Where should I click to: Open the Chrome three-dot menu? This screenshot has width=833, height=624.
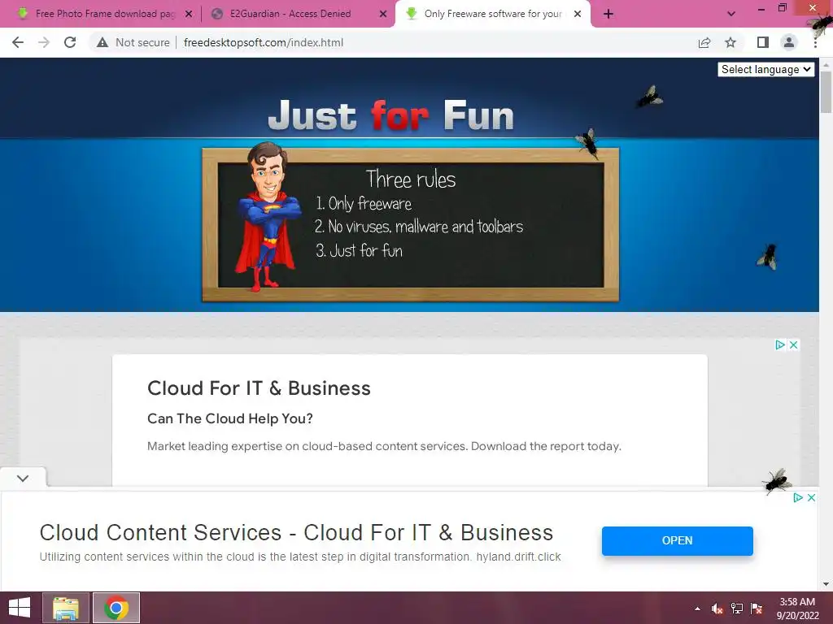815,42
